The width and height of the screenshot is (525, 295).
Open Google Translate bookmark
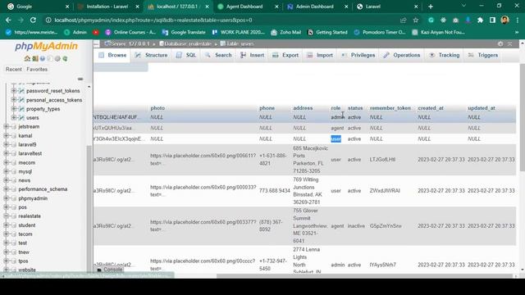tap(184, 33)
